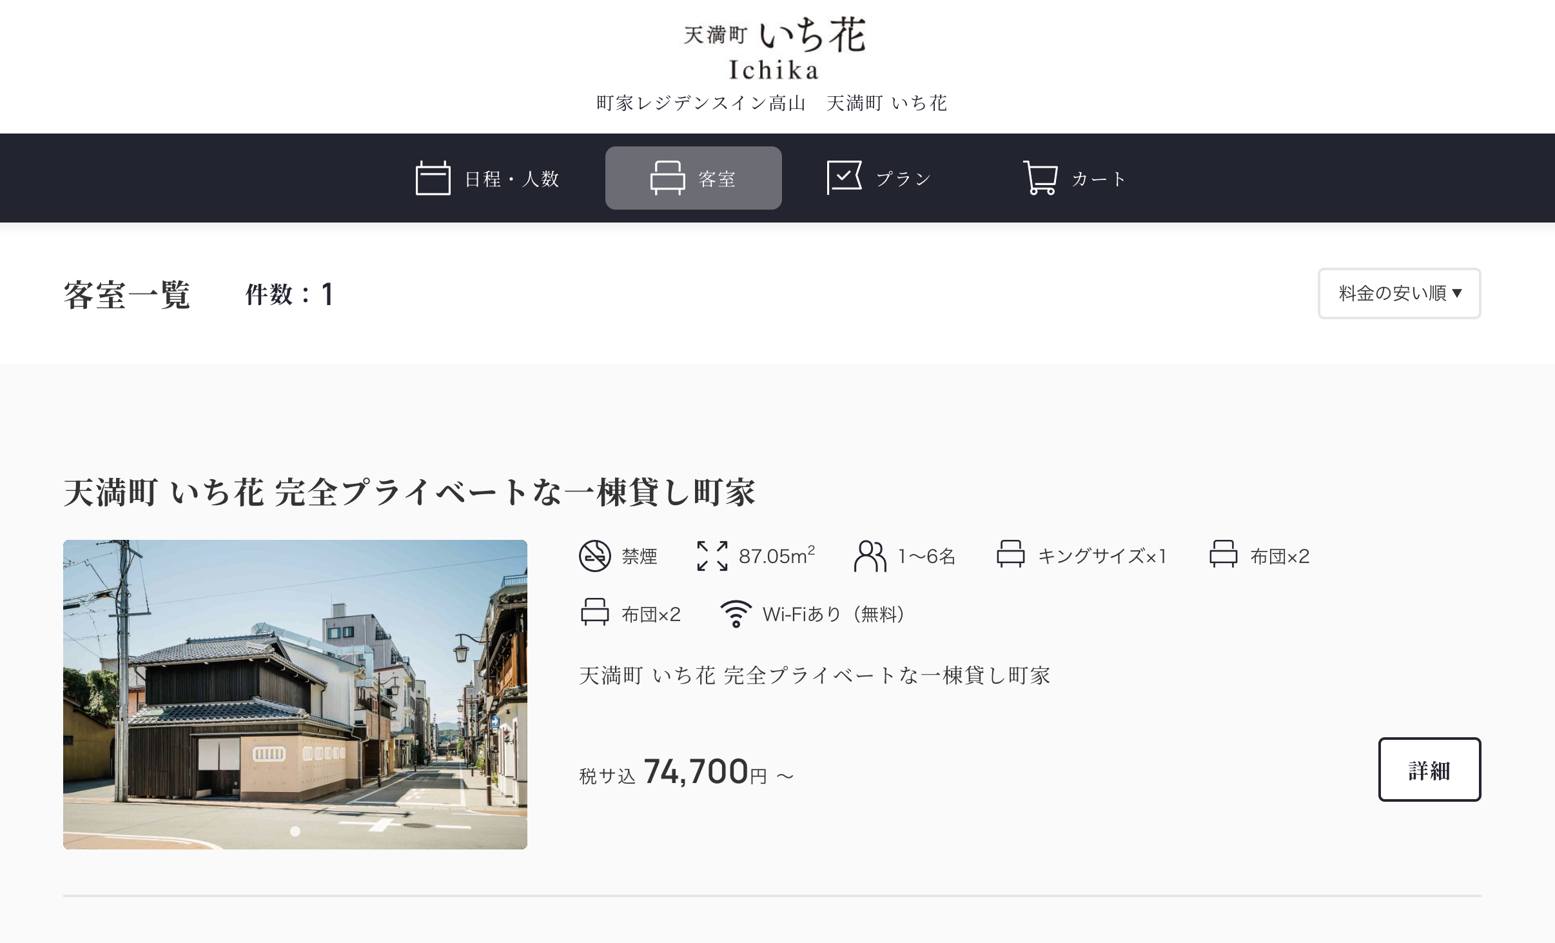Click the 詳細 detail button
Viewport: 1555px width, 943px height.
[x=1429, y=769]
